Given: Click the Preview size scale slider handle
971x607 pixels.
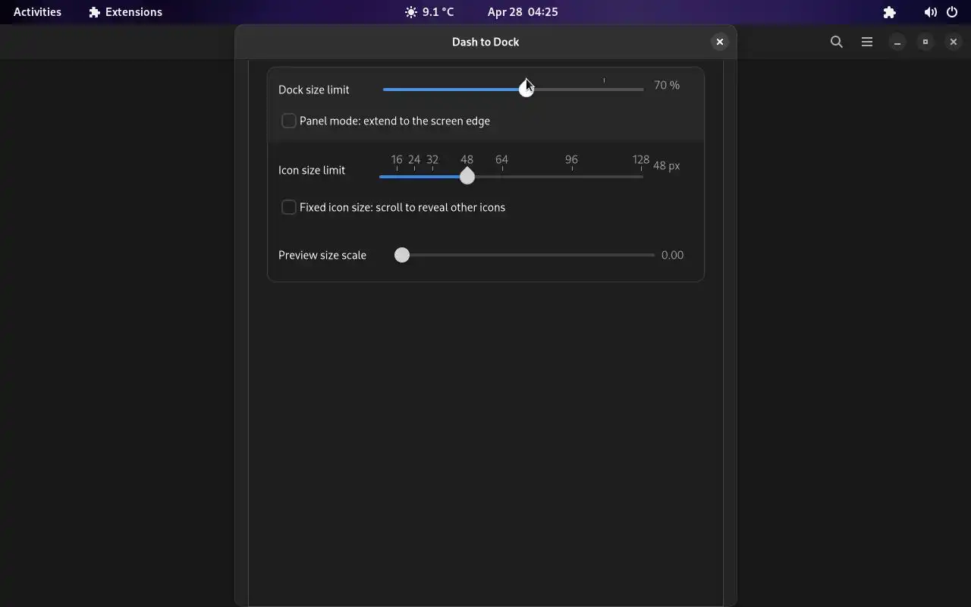Looking at the screenshot, I should [402, 255].
